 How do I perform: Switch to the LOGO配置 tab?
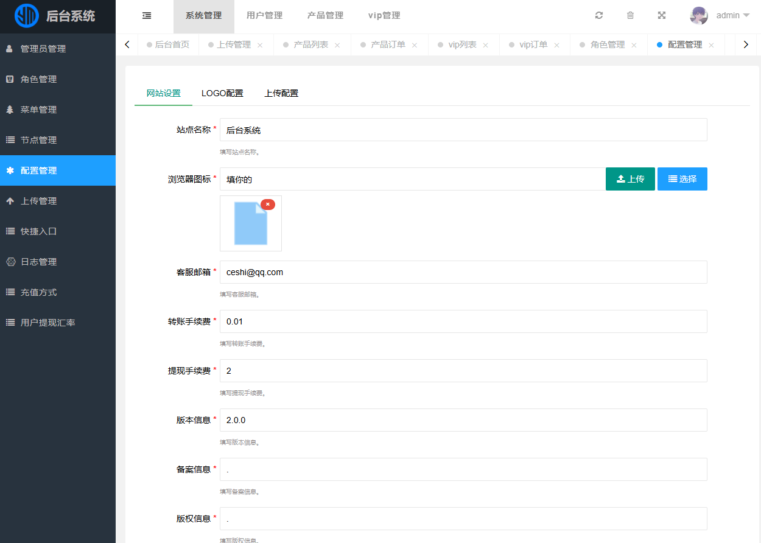(222, 94)
